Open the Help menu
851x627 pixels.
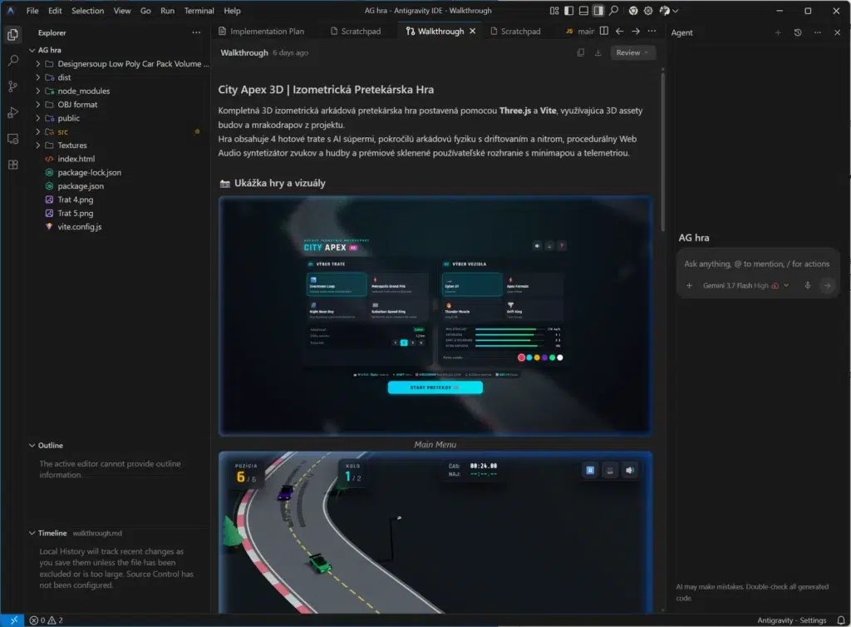click(232, 10)
